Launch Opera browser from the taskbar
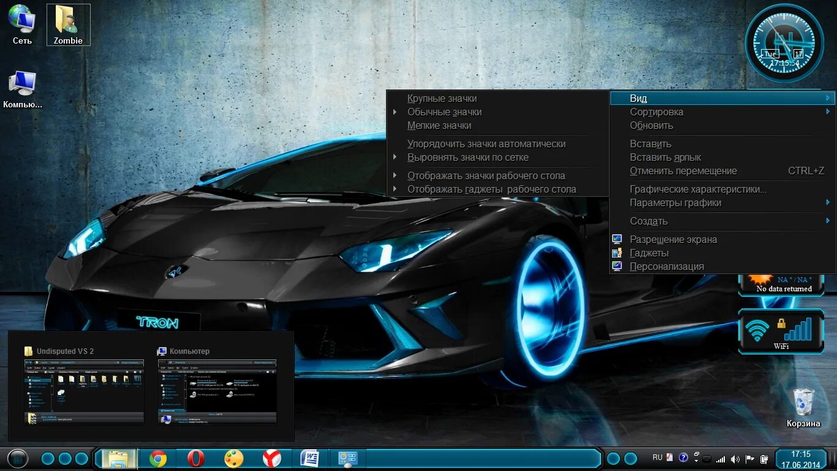Screen dimensions: 837x471 point(196,459)
